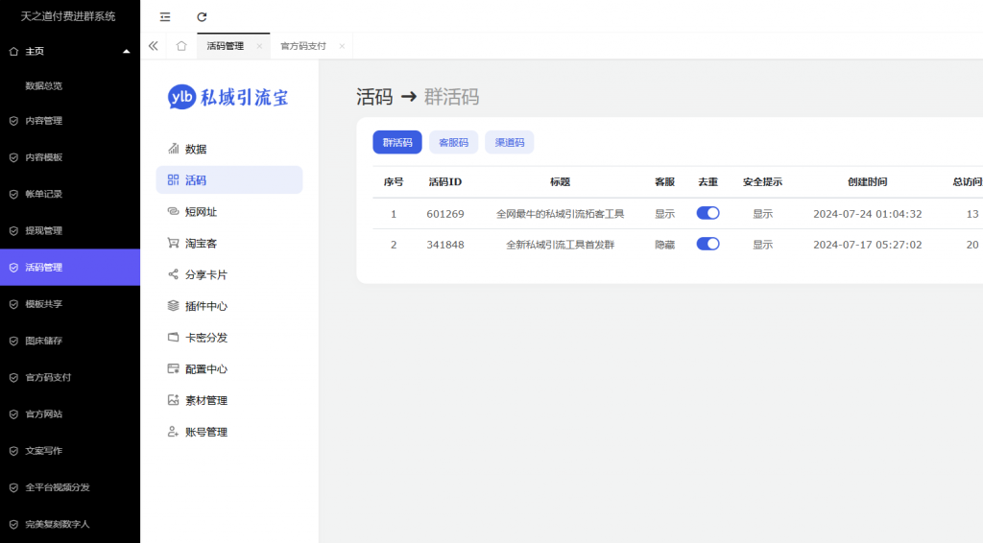Collapse the 主页 menu arrow
The height and width of the screenshot is (543, 983).
click(127, 52)
